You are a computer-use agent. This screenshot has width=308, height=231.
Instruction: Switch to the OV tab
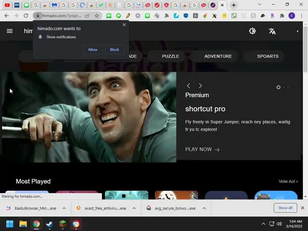pos(17,5)
